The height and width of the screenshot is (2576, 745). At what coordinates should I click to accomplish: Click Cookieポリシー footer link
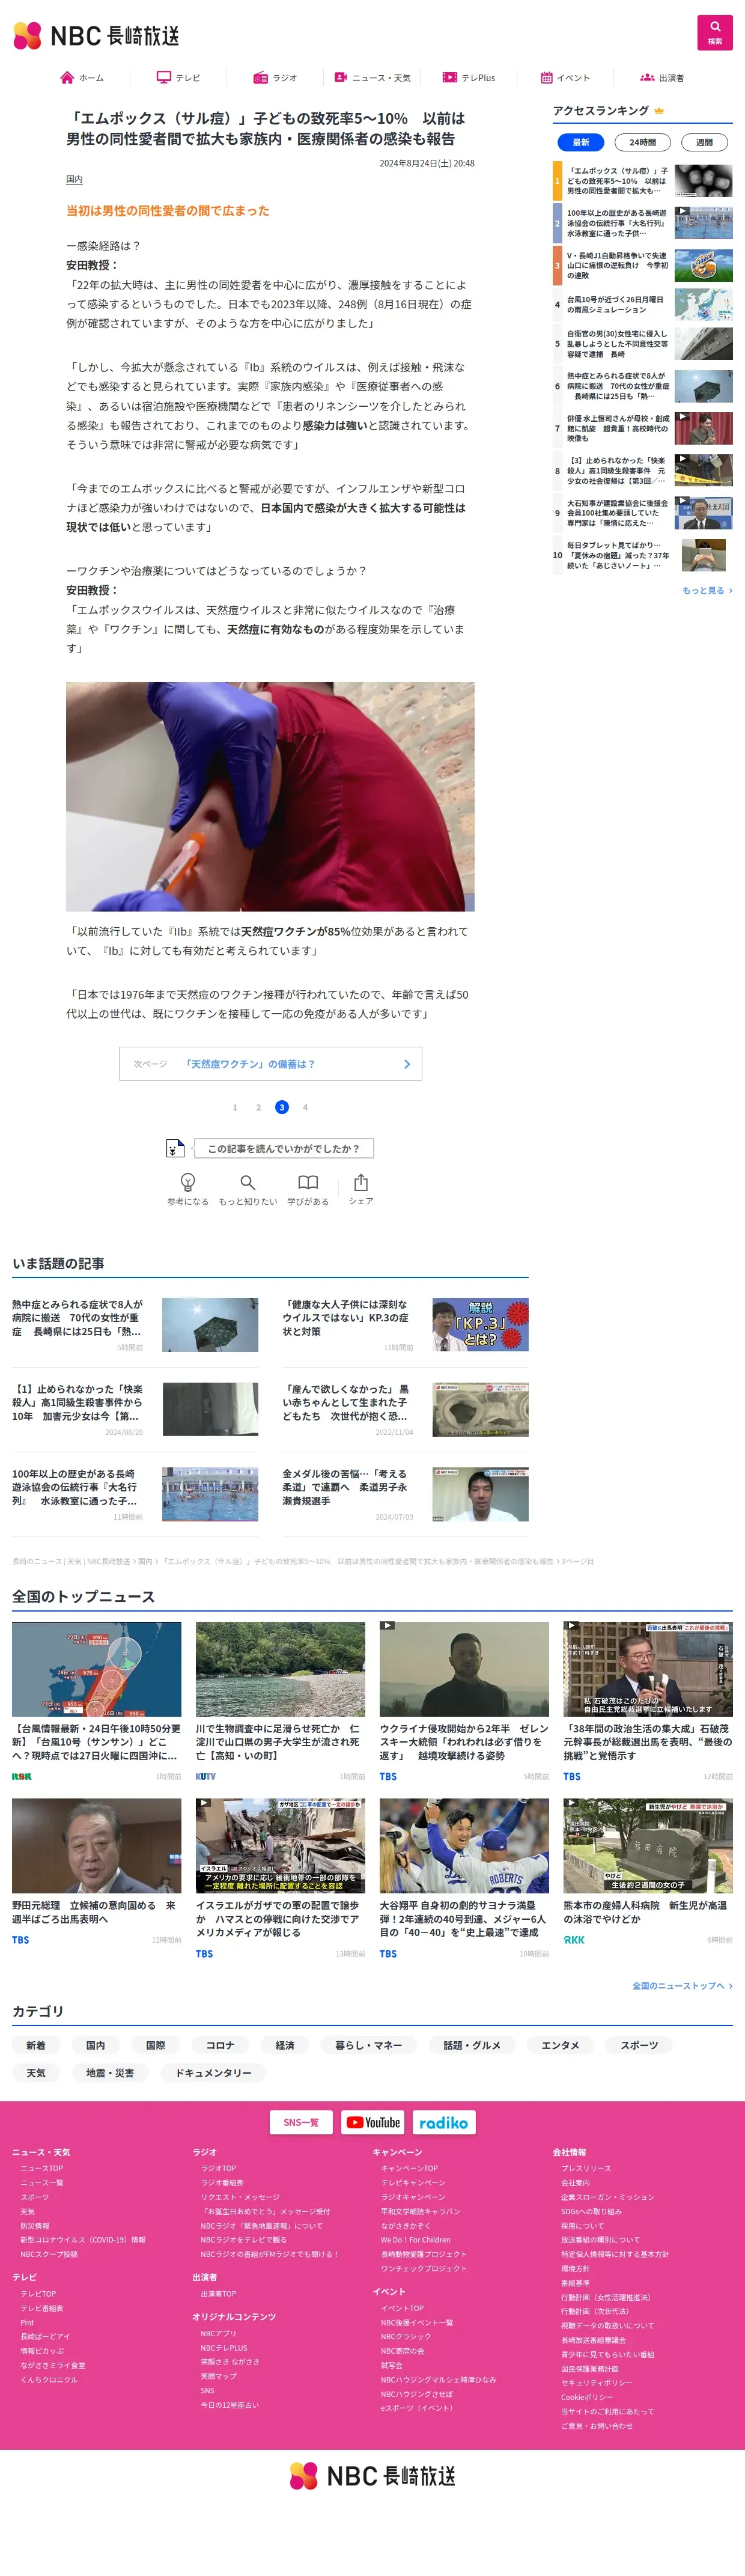pyautogui.click(x=588, y=2396)
